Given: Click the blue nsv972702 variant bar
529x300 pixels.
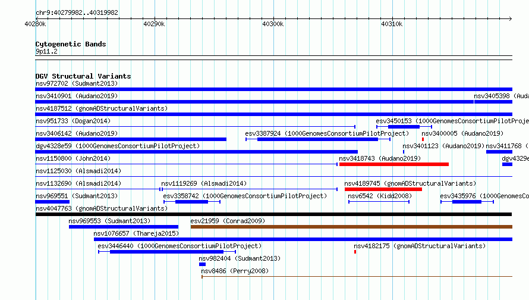Looking at the screenshot, I should point(273,89).
